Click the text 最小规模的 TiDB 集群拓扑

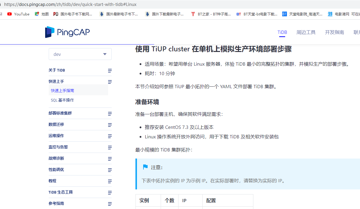tap(164, 150)
